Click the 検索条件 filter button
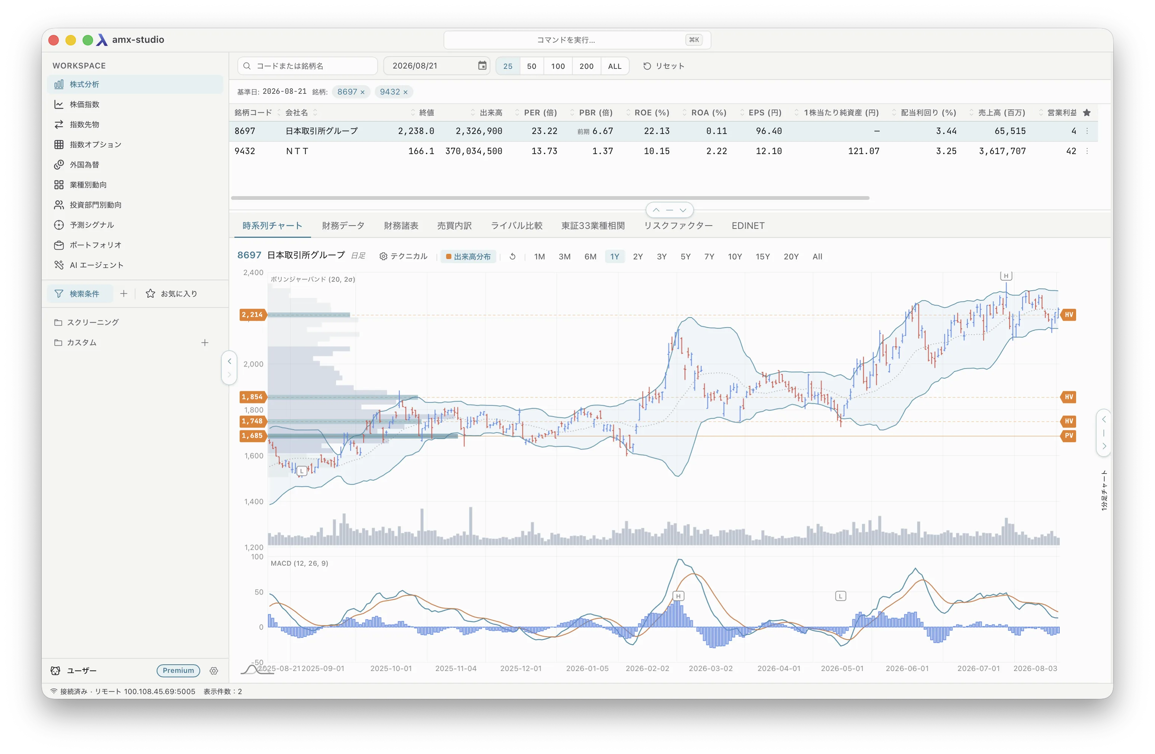The width and height of the screenshot is (1155, 754). (x=80, y=294)
